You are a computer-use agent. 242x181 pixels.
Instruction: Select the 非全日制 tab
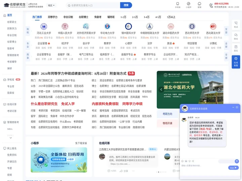(x=68, y=17)
